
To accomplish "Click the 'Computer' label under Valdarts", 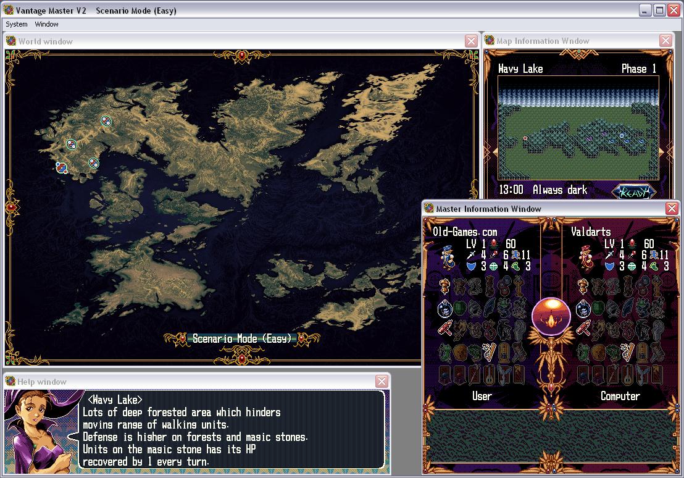I will pos(620,396).
